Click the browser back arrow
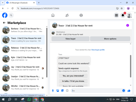 pyautogui.click(x=3, y=8)
